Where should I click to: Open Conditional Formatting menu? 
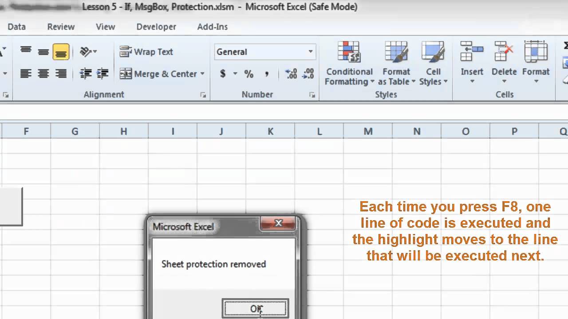349,63
